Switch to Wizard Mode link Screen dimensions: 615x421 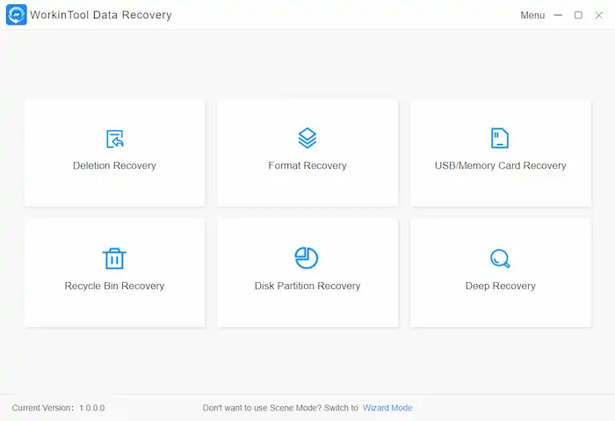click(x=387, y=408)
